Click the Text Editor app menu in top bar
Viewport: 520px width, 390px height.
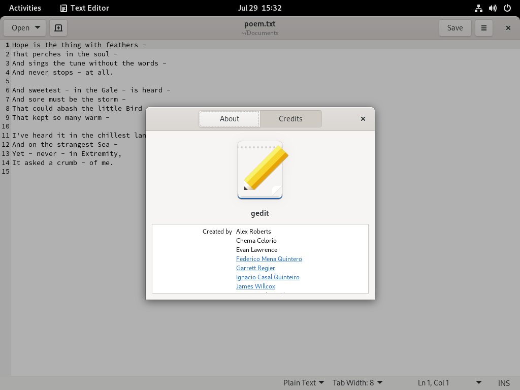(x=85, y=8)
